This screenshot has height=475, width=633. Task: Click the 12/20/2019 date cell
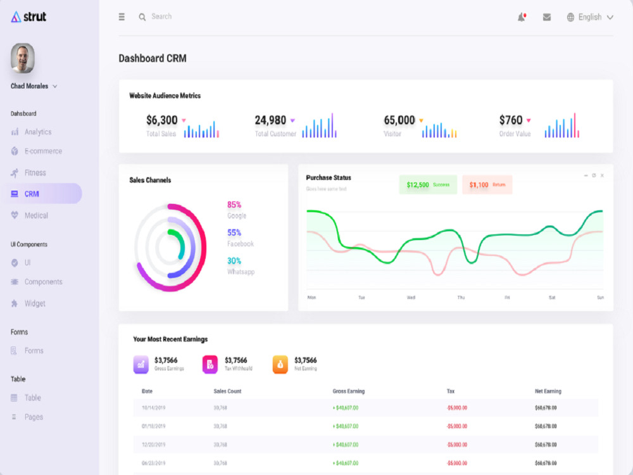coord(153,445)
